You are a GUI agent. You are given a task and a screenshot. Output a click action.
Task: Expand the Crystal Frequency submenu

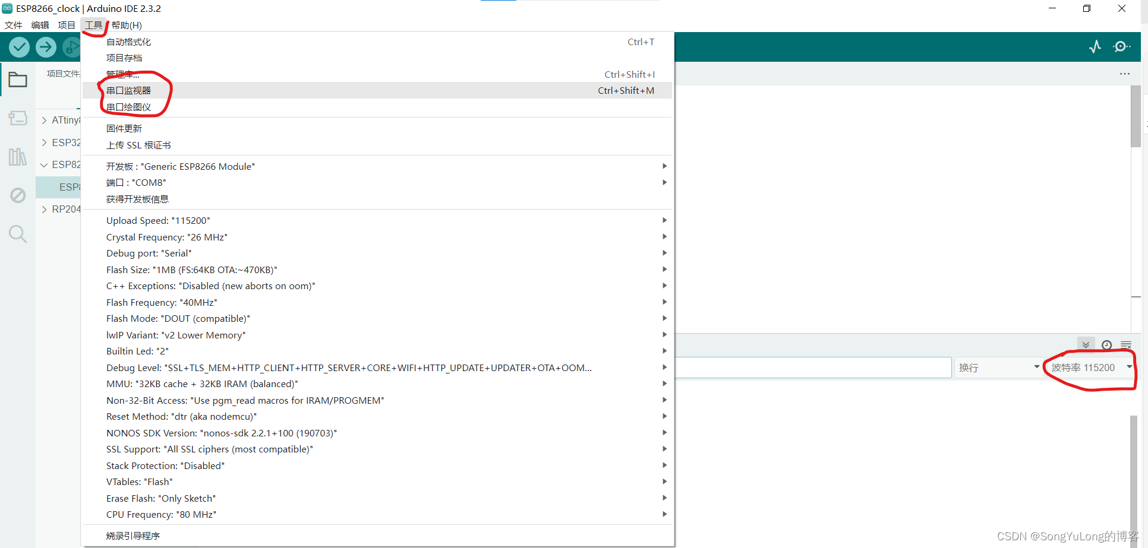[377, 237]
